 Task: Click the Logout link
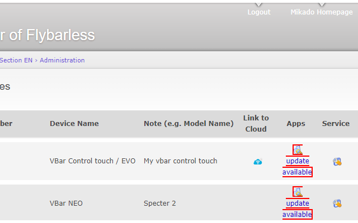click(x=259, y=12)
